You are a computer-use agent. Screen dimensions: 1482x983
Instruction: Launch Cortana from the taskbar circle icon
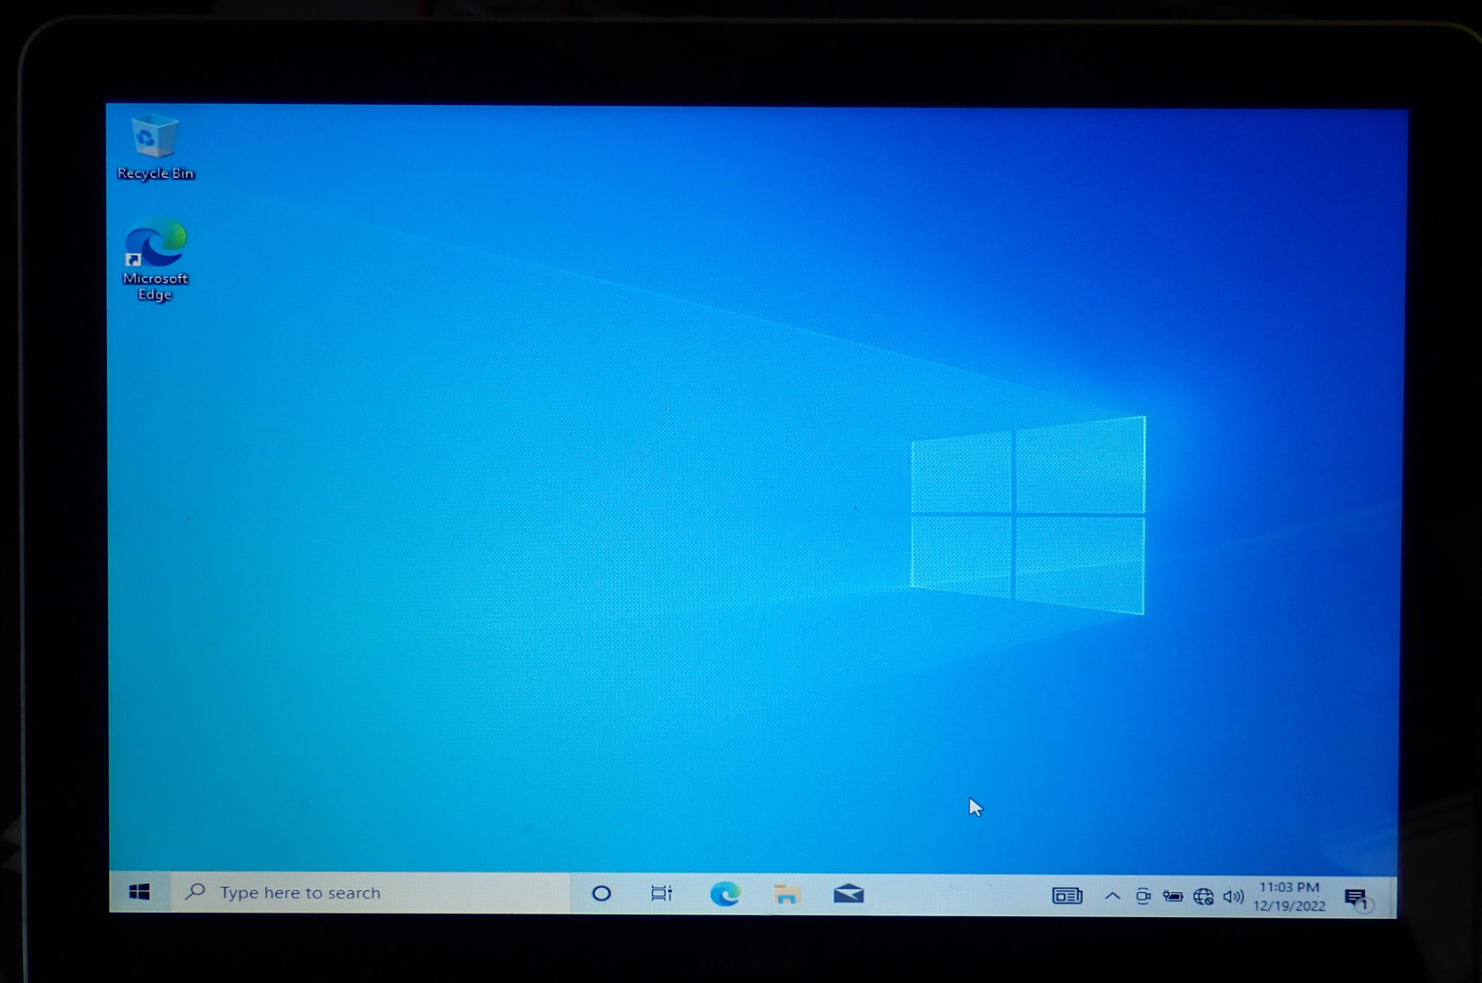pyautogui.click(x=601, y=893)
